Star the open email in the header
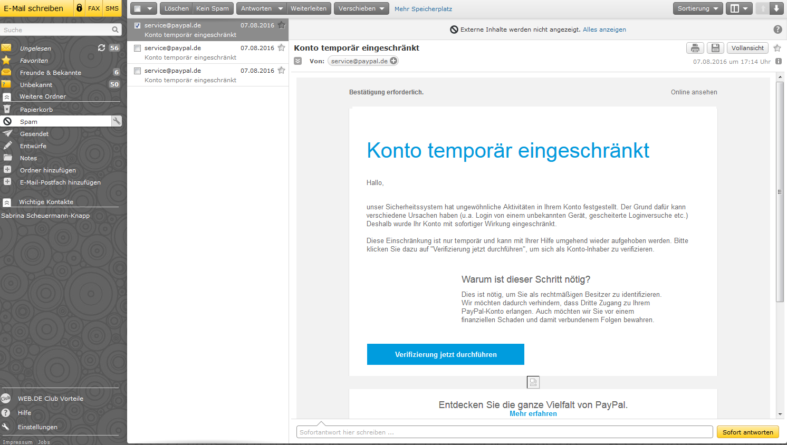The image size is (787, 445). (777, 48)
